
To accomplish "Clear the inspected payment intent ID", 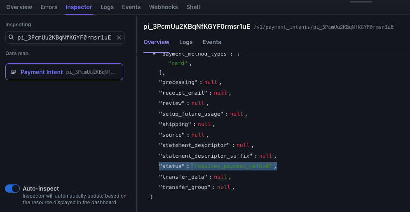I will point(119,37).
